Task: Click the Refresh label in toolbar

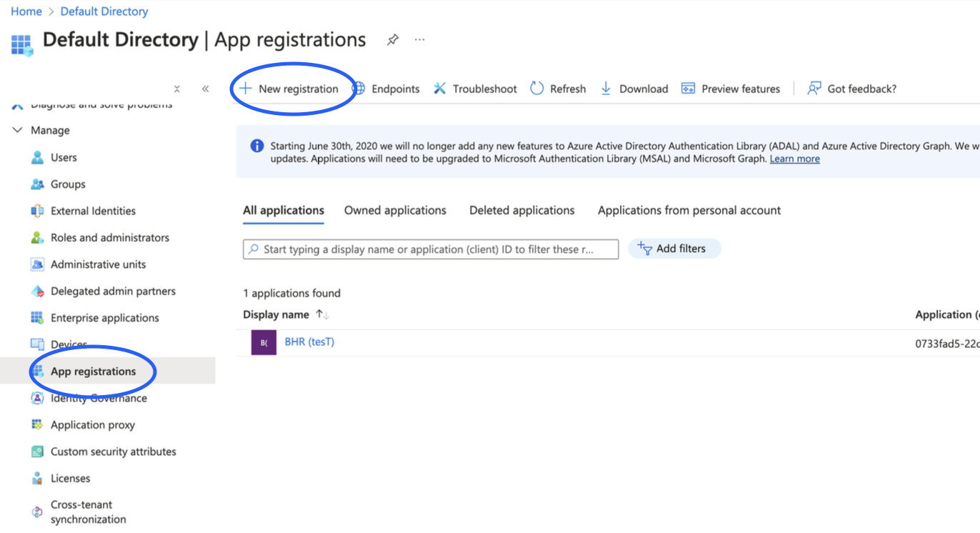Action: click(568, 89)
